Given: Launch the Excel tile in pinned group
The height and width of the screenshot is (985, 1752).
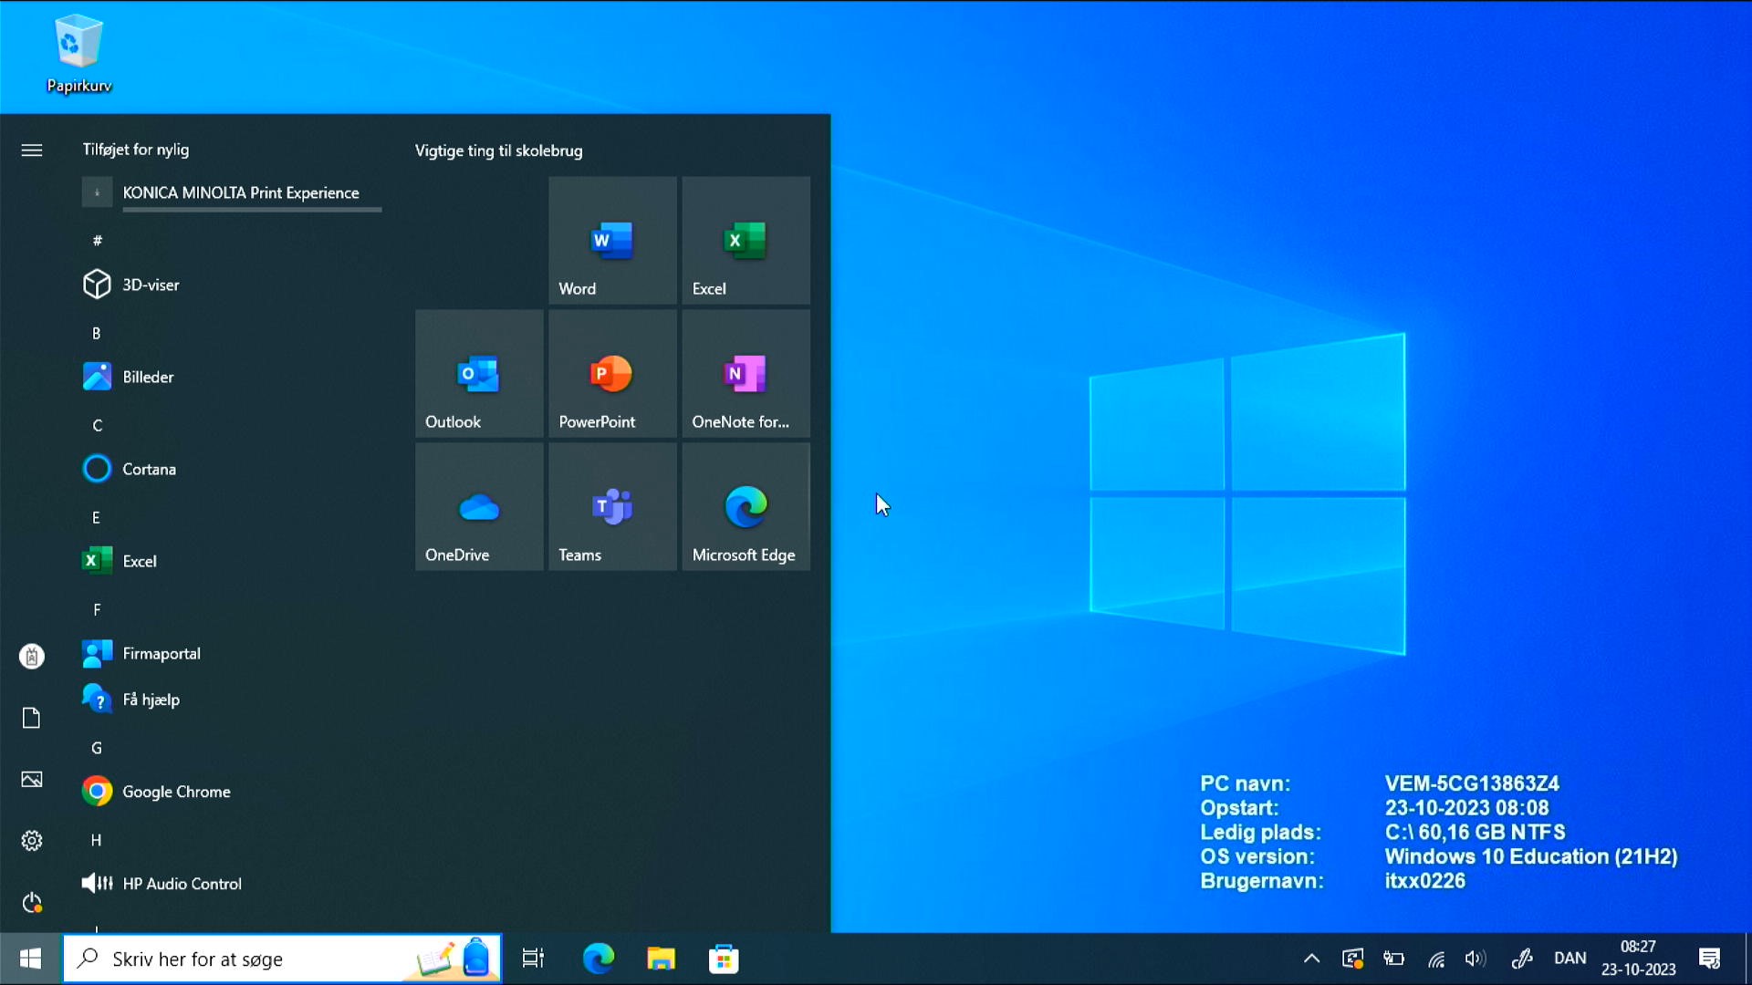Looking at the screenshot, I should 746,241.
